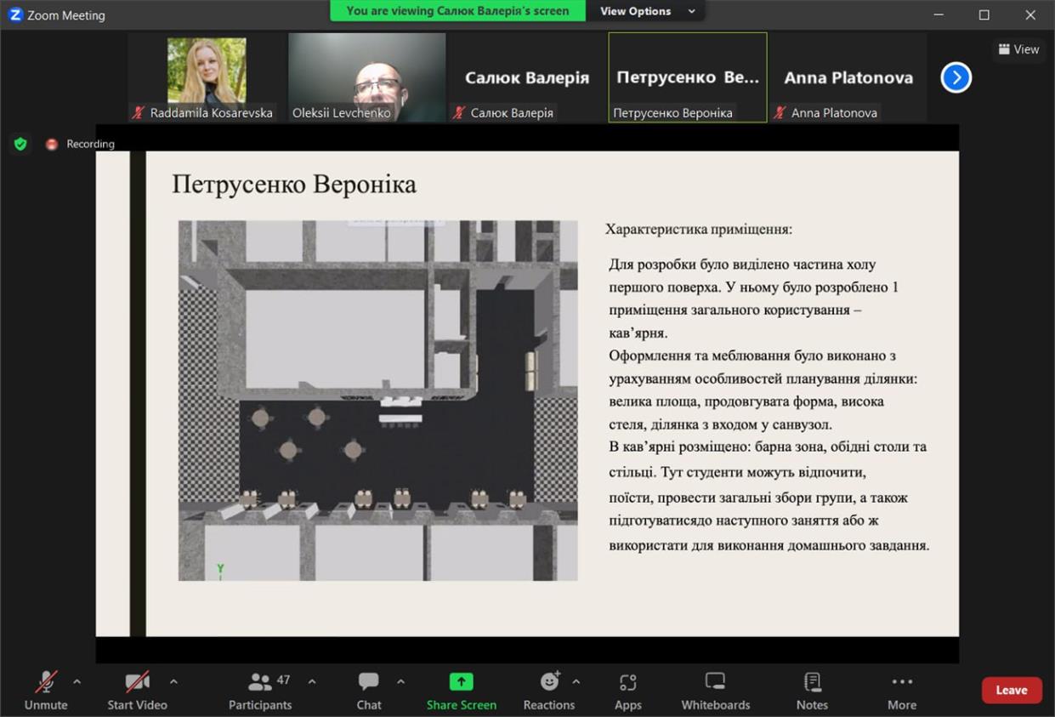Click the green encryption shield icon

(x=20, y=144)
